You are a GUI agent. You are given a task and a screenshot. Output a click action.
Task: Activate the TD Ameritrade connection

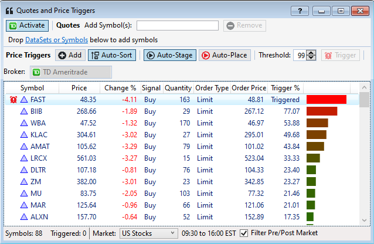27,26
